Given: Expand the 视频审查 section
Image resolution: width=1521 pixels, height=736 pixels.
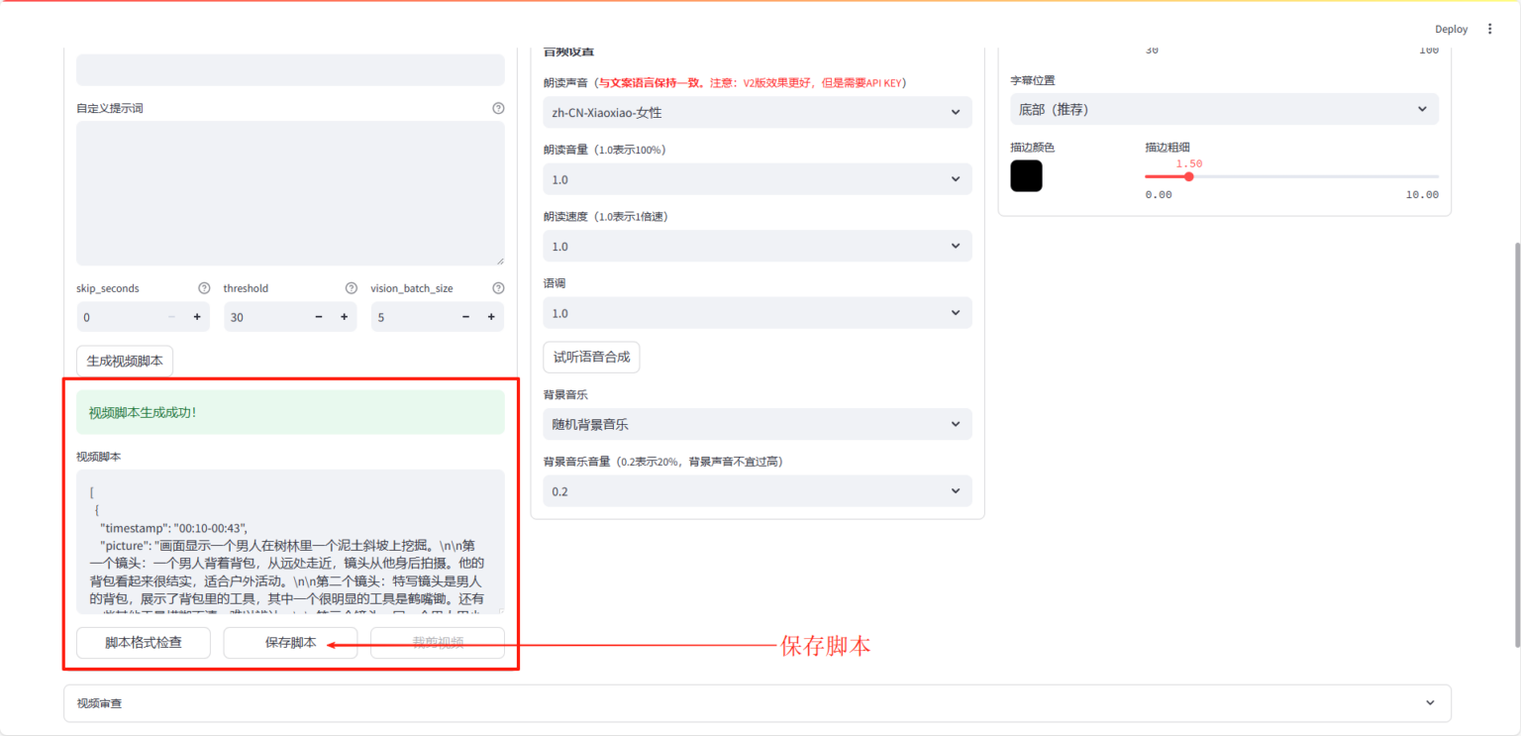Looking at the screenshot, I should point(758,703).
